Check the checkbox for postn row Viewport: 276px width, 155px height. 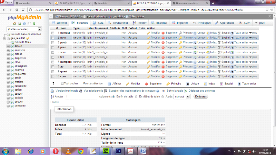53,42
